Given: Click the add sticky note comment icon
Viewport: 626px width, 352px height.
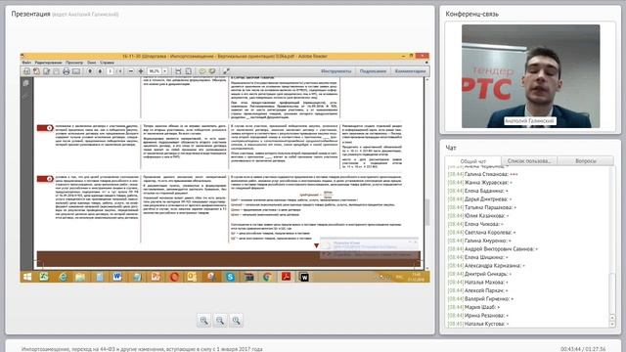Looking at the screenshot, I should 202,71.
